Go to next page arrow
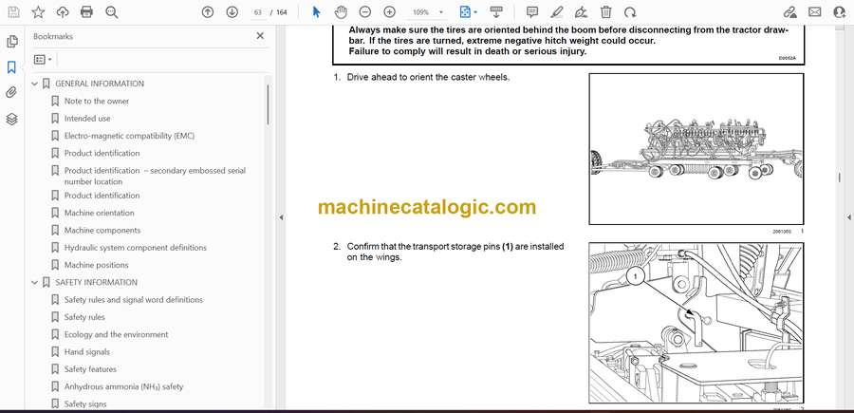The width and height of the screenshot is (854, 413). (232, 12)
